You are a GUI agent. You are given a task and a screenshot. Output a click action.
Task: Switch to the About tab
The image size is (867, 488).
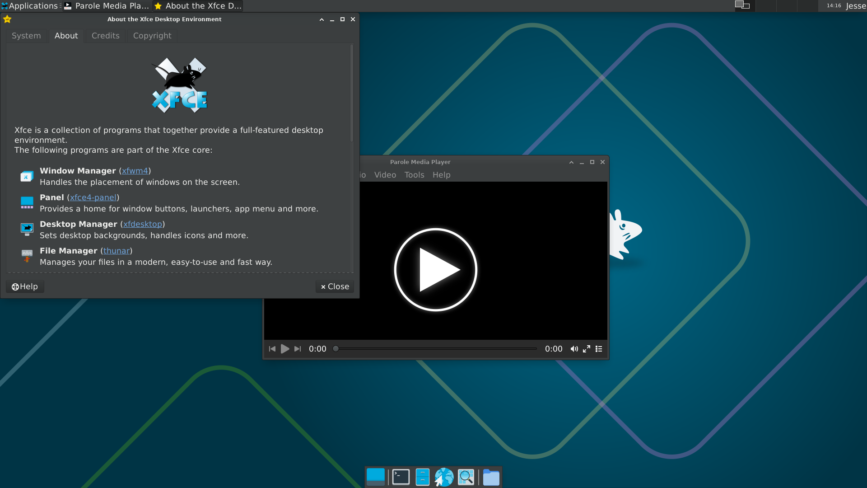pyautogui.click(x=66, y=36)
